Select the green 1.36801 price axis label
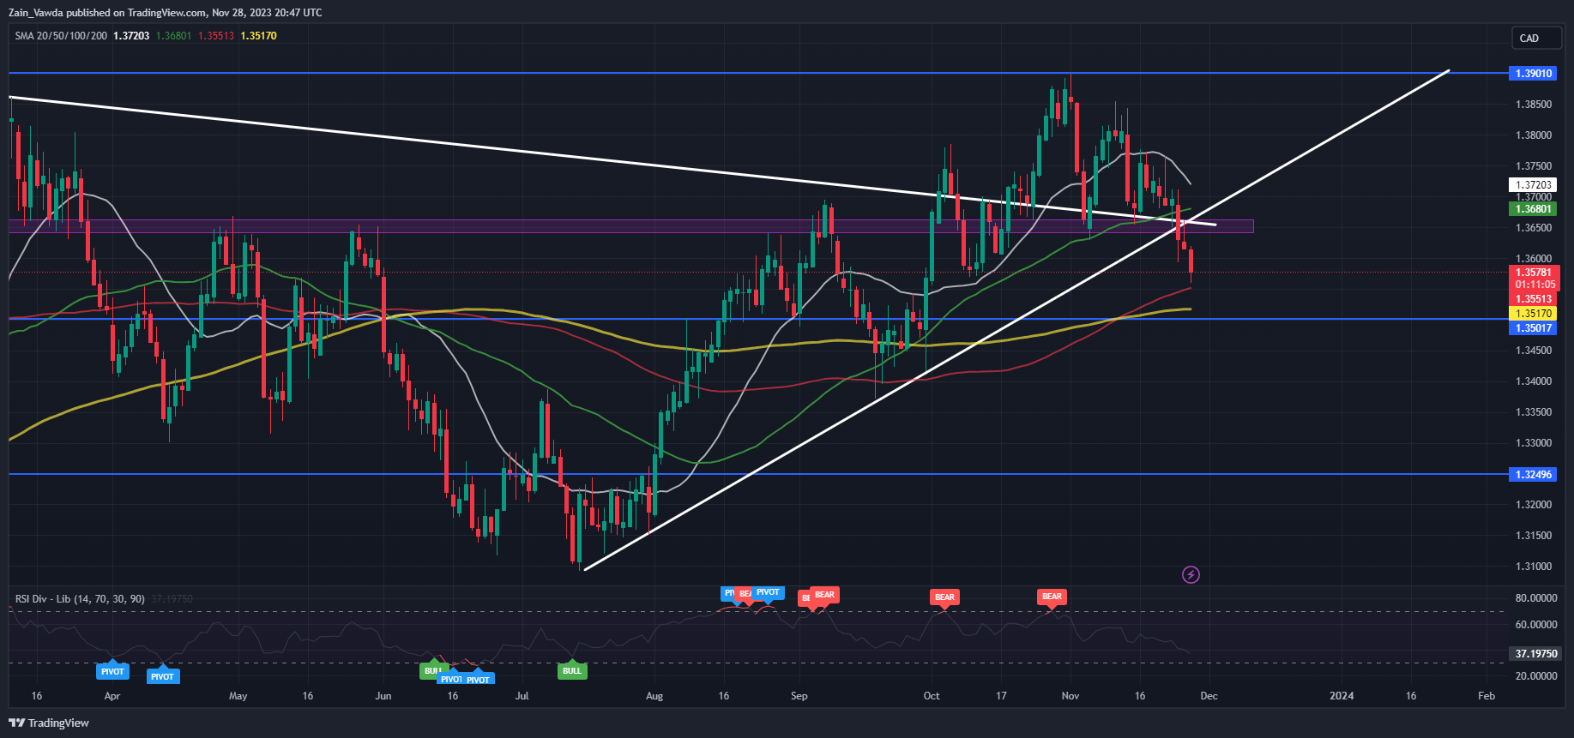This screenshot has height=738, width=1574. point(1533,209)
